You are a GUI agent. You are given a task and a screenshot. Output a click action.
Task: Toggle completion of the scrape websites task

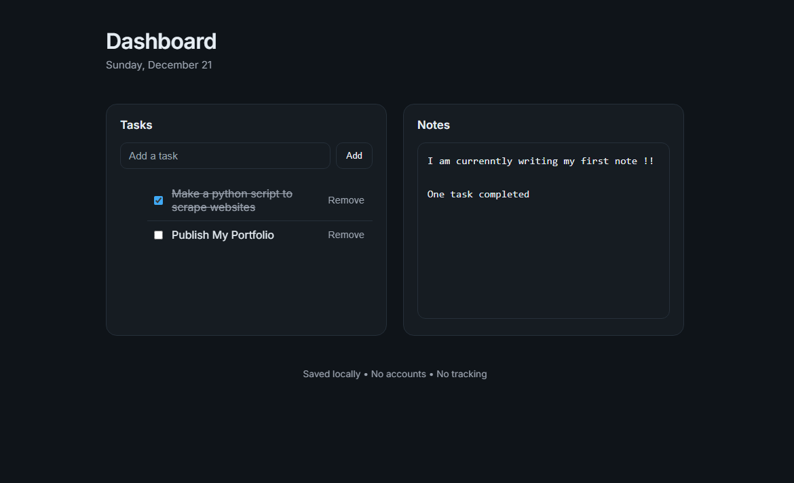click(x=158, y=200)
